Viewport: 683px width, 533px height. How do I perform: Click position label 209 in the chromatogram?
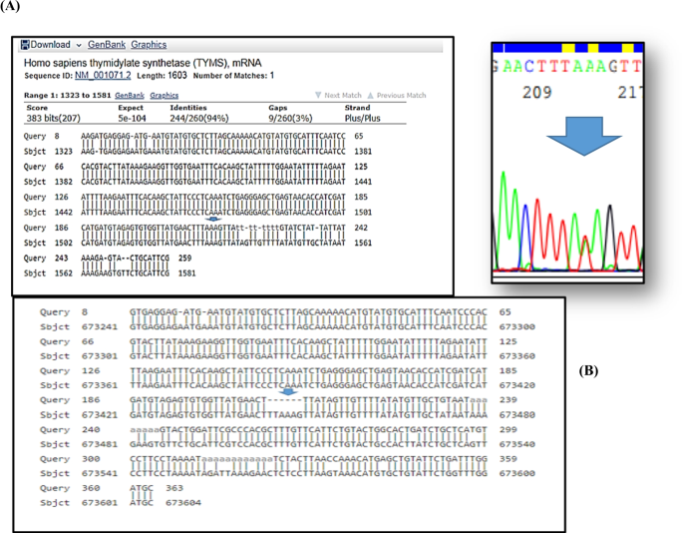[537, 93]
